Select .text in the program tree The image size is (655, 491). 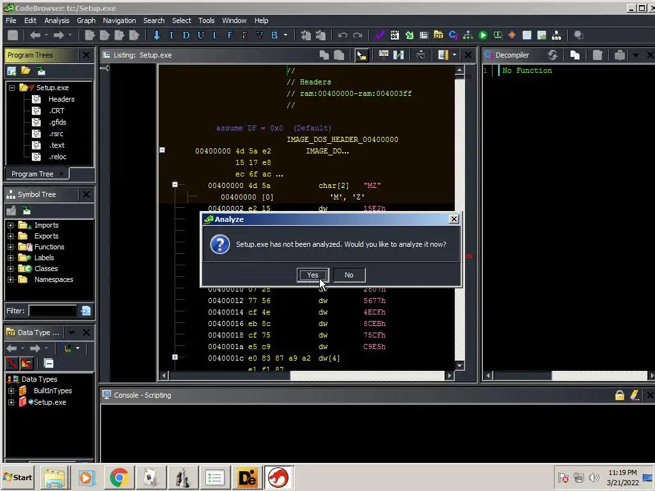pos(57,145)
